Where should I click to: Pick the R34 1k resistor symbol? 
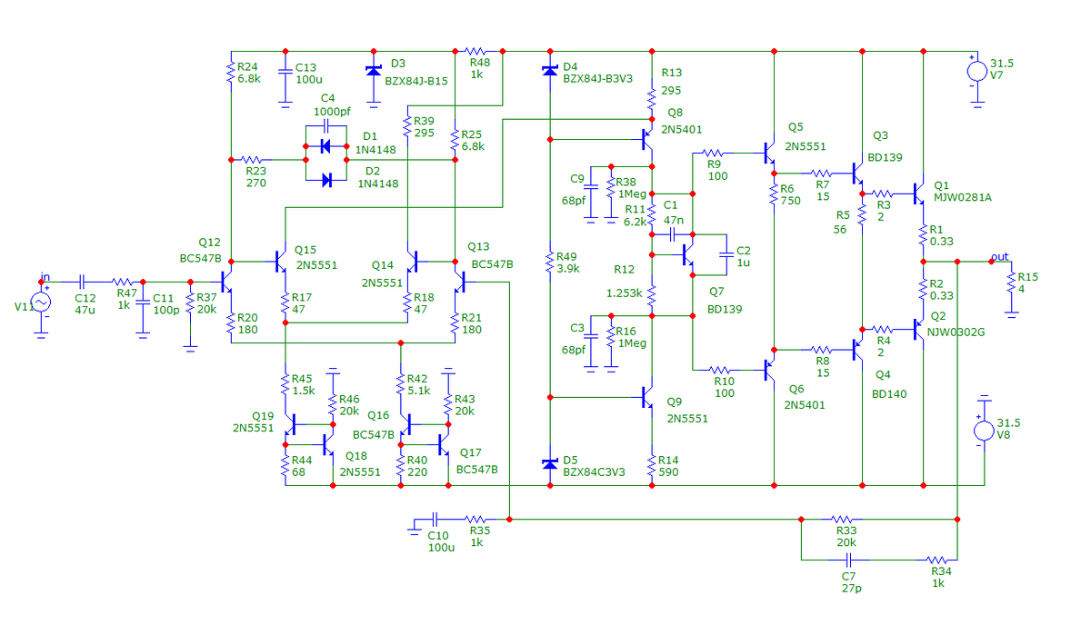click(936, 561)
